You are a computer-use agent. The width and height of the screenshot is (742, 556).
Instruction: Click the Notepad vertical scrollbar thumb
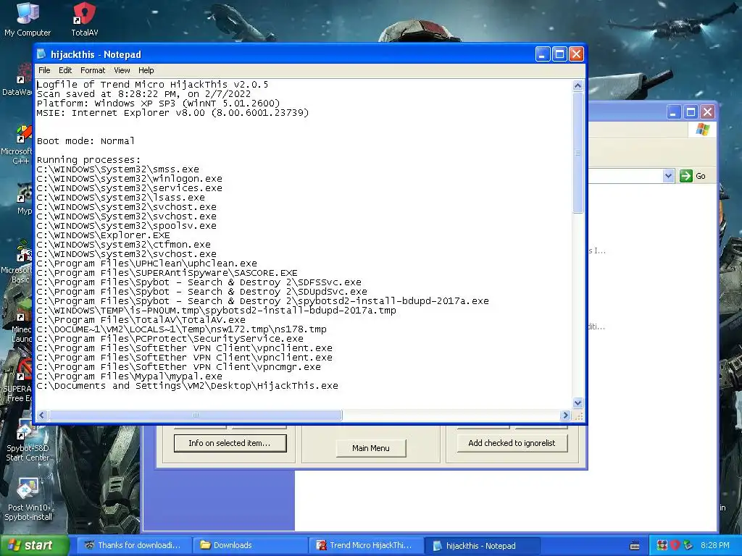[578, 153]
